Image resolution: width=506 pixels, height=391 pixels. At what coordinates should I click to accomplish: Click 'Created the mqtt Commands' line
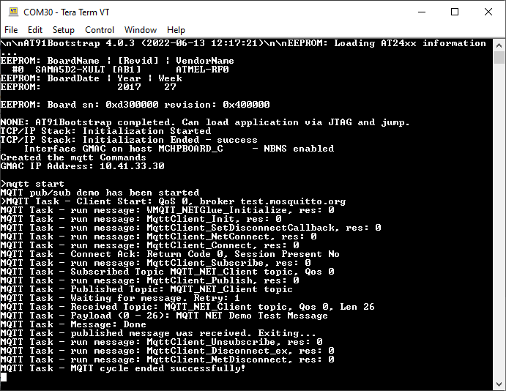[73, 157]
